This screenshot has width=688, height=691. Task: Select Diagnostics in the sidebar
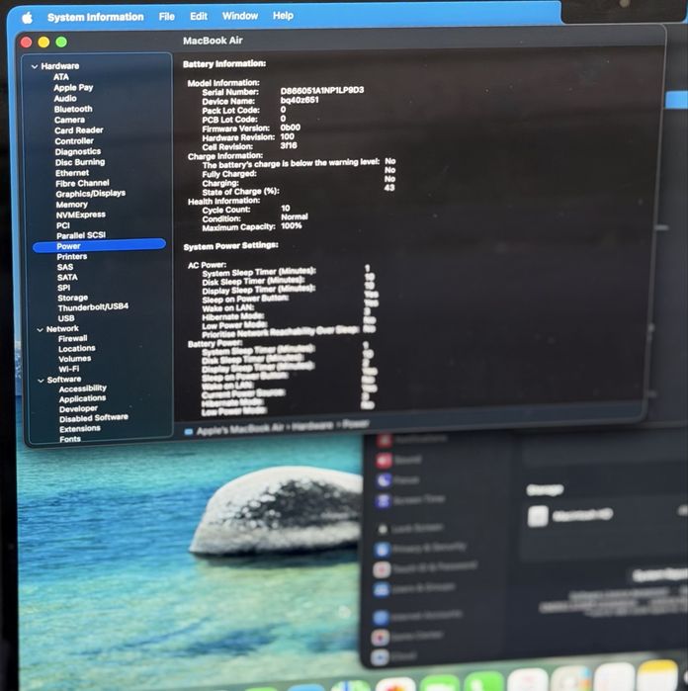[77, 152]
